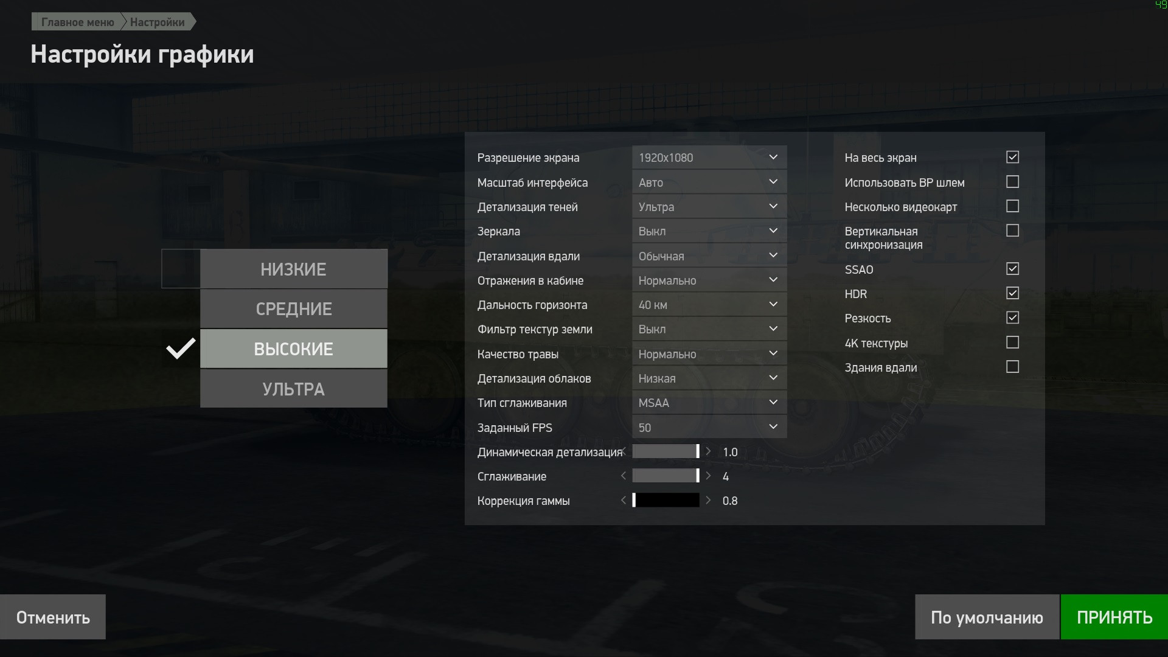Select УЛЬТРА graphics preset
Screen dimensions: 1168x657
(293, 389)
